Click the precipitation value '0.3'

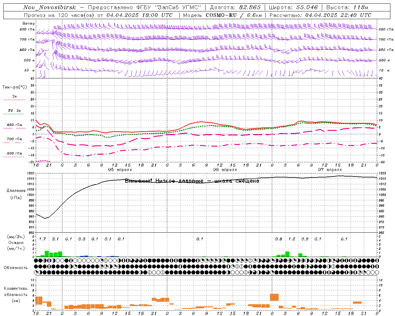[x=82, y=239]
